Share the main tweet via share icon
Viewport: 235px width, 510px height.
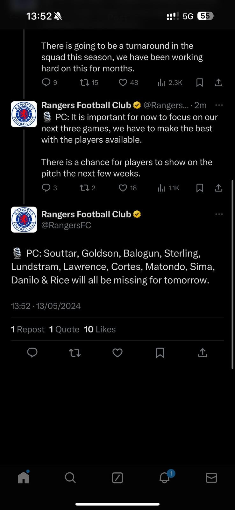[x=203, y=353]
